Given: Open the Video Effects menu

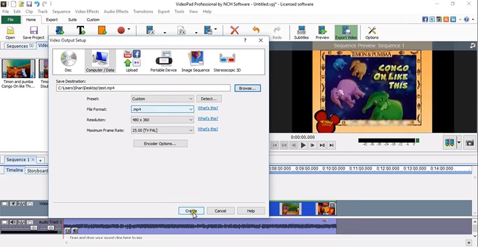Looking at the screenshot, I should click(x=87, y=12).
